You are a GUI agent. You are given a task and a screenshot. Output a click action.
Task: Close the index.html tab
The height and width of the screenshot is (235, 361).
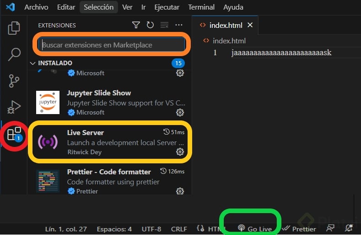pos(250,25)
